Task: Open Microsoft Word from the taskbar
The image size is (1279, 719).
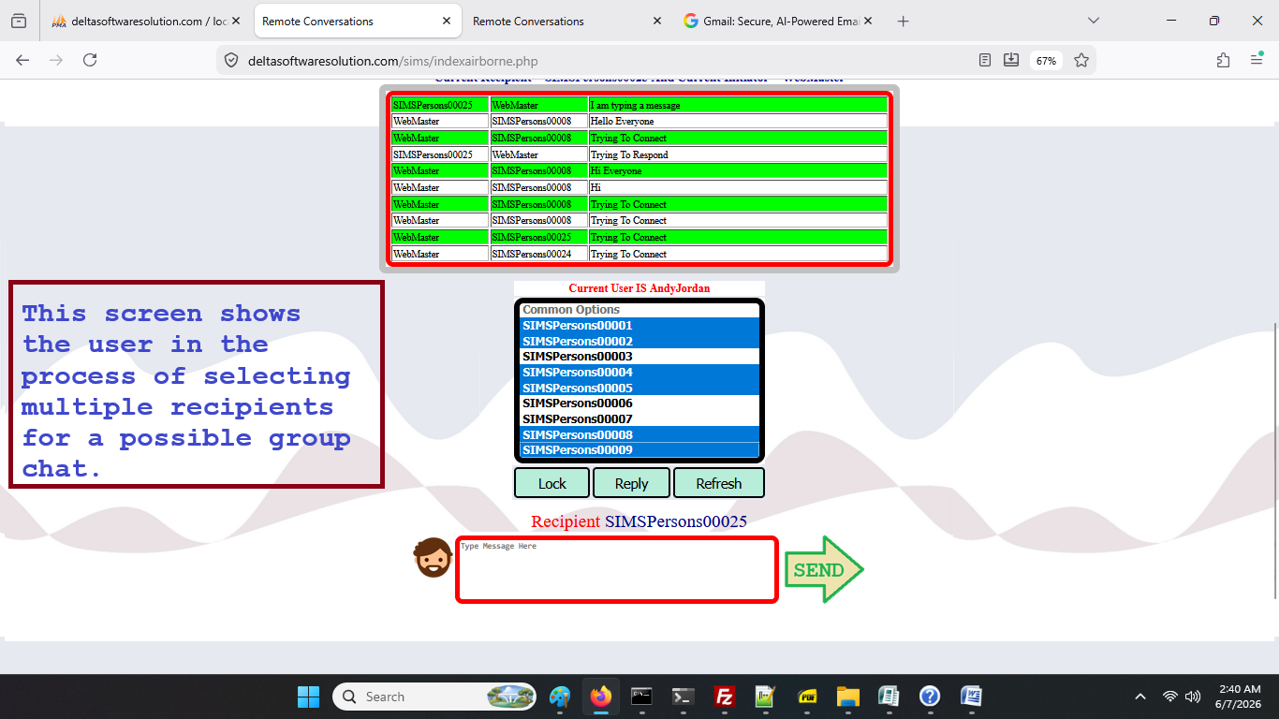Action: [x=971, y=697]
